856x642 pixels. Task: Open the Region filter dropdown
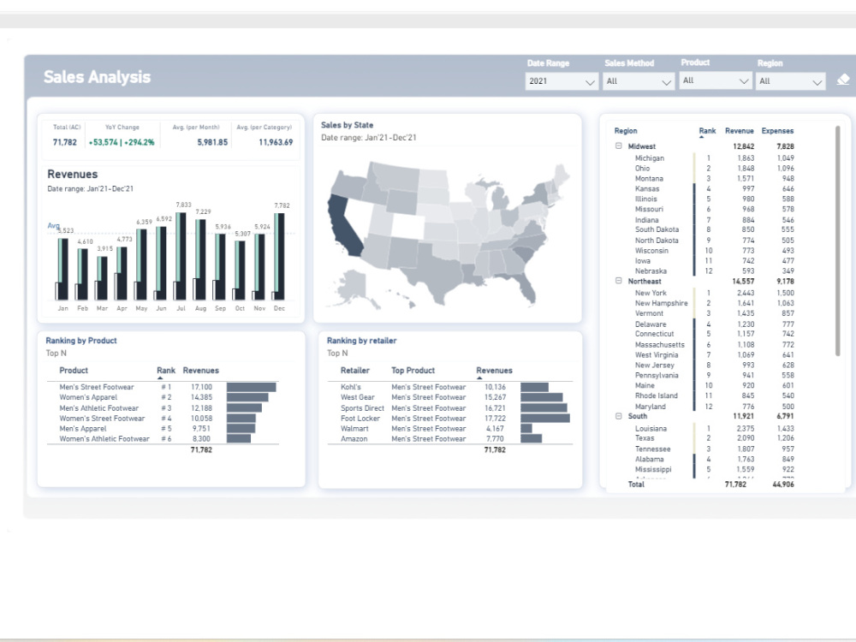click(790, 80)
